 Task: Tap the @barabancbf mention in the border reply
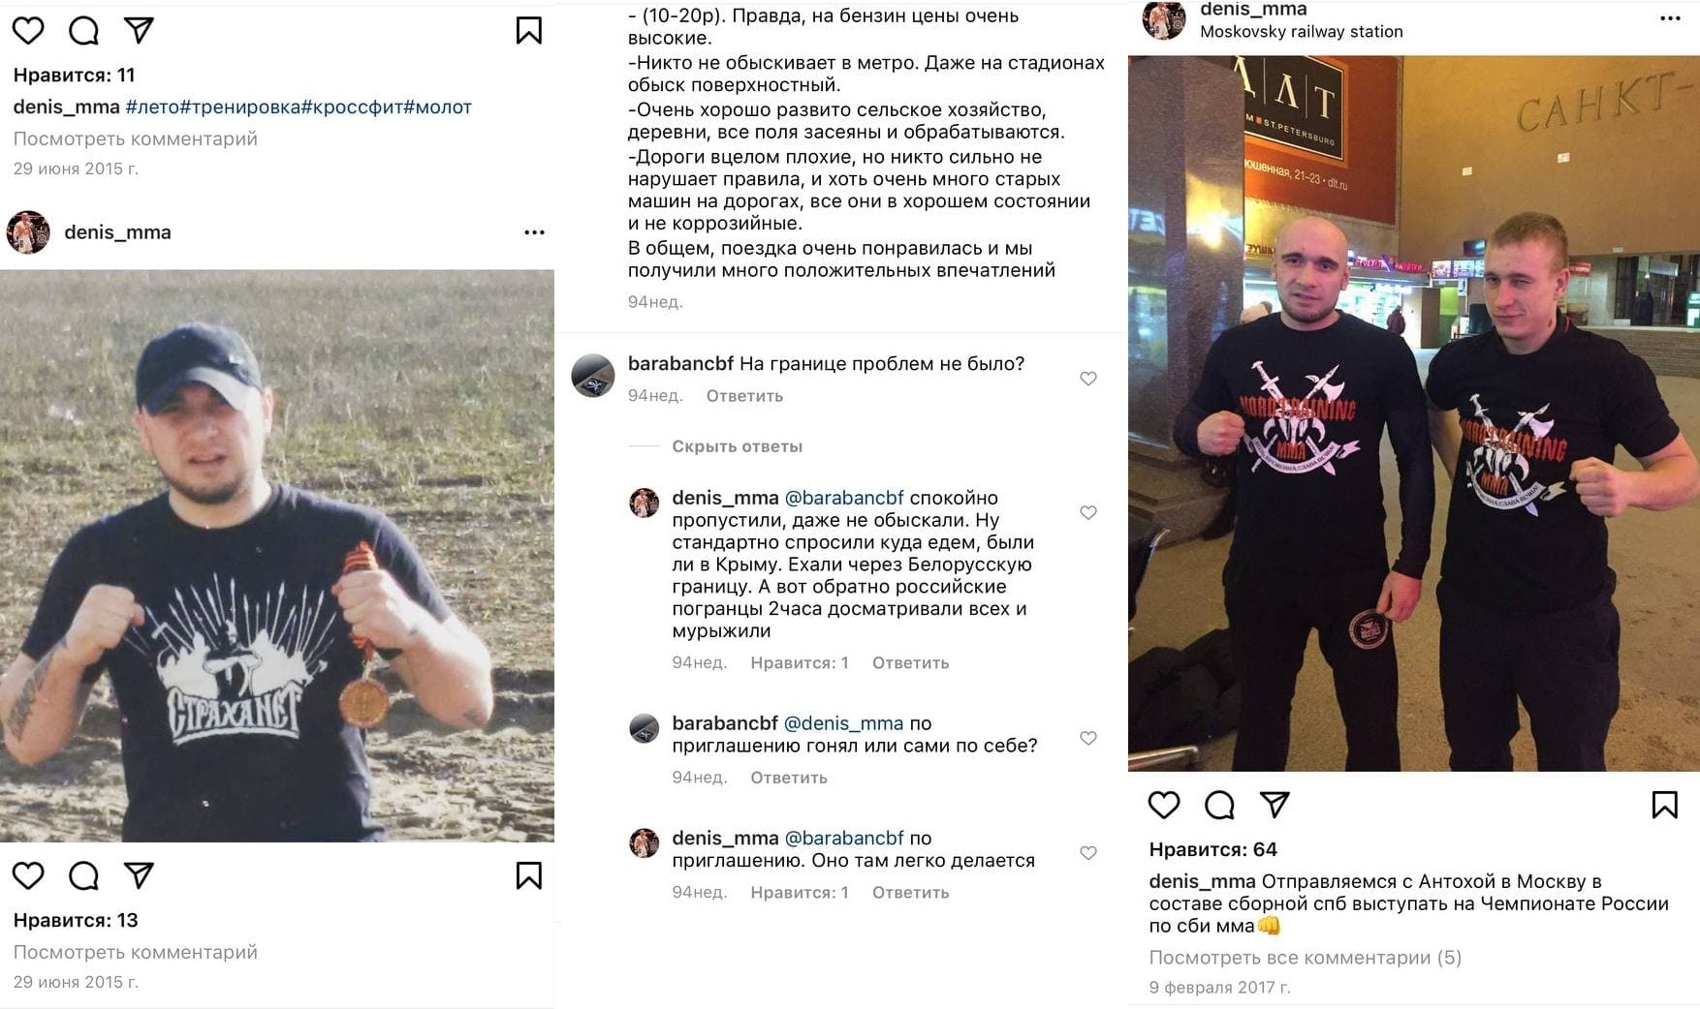click(844, 498)
